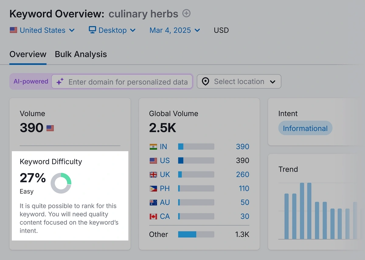This screenshot has height=260, width=365.
Task: Click the CA country link
Action: click(x=165, y=216)
